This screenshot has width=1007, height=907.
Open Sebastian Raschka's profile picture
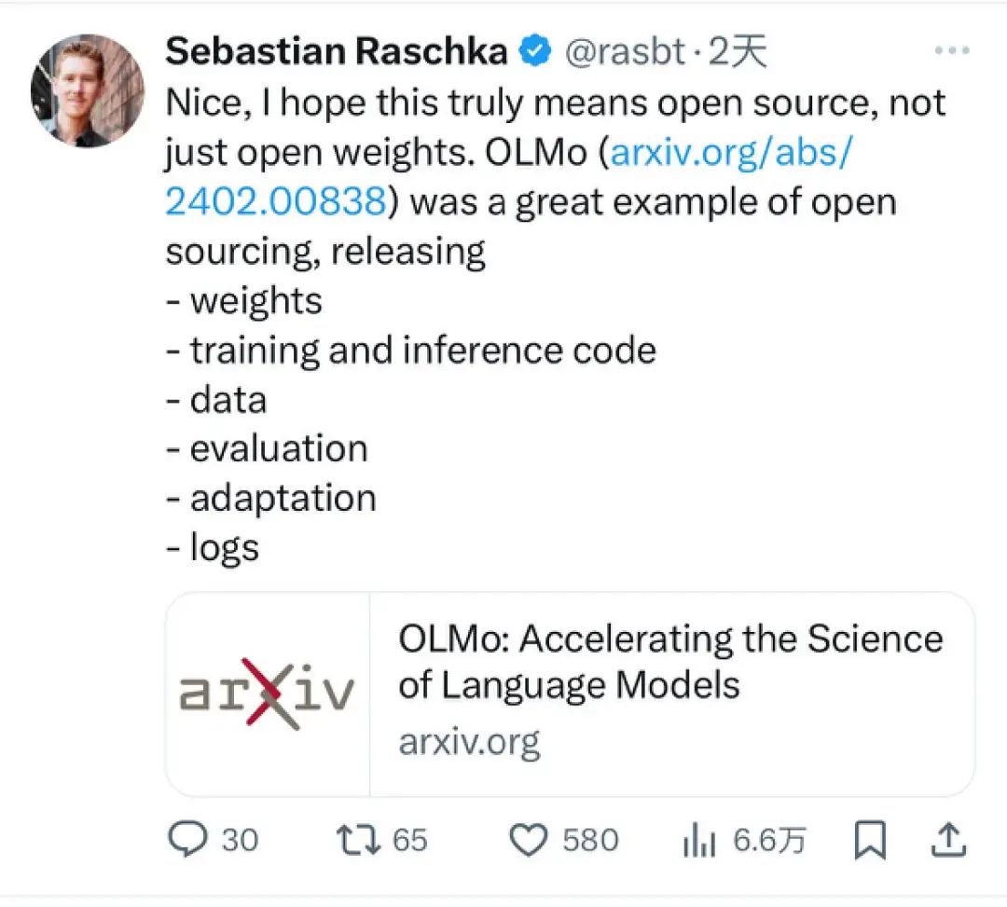88,90
